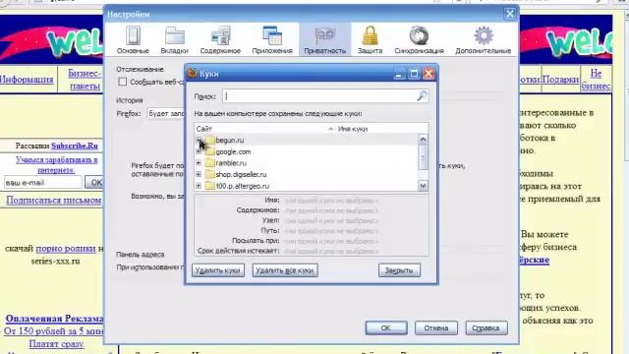Open the Вкладки settings pane
The height and width of the screenshot is (354, 629).
[174, 39]
